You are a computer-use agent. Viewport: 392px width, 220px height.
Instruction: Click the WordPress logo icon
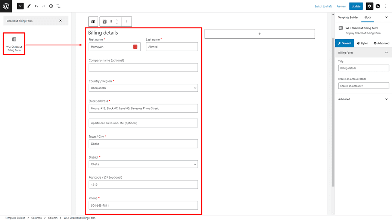(x=6, y=6)
